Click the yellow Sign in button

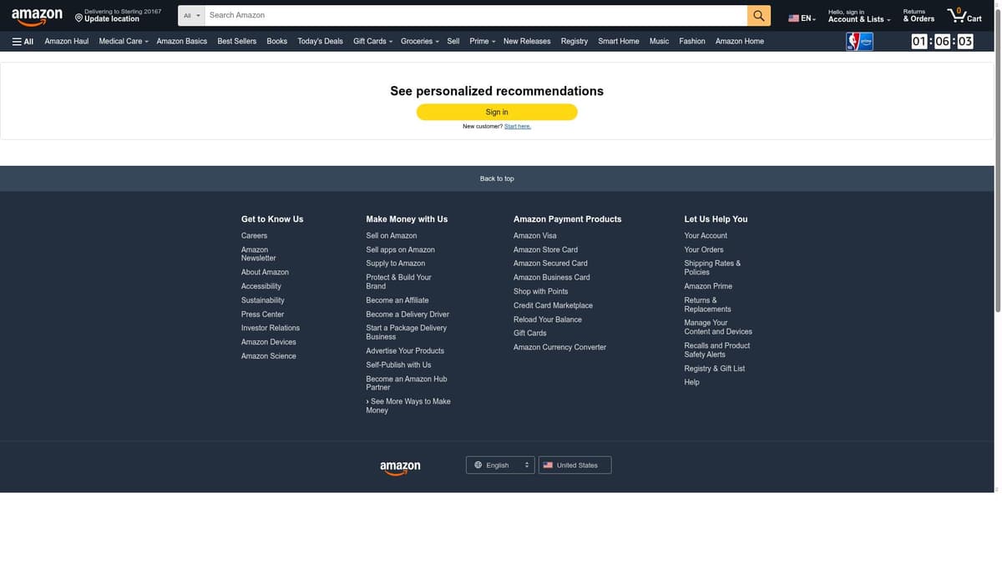click(x=497, y=112)
